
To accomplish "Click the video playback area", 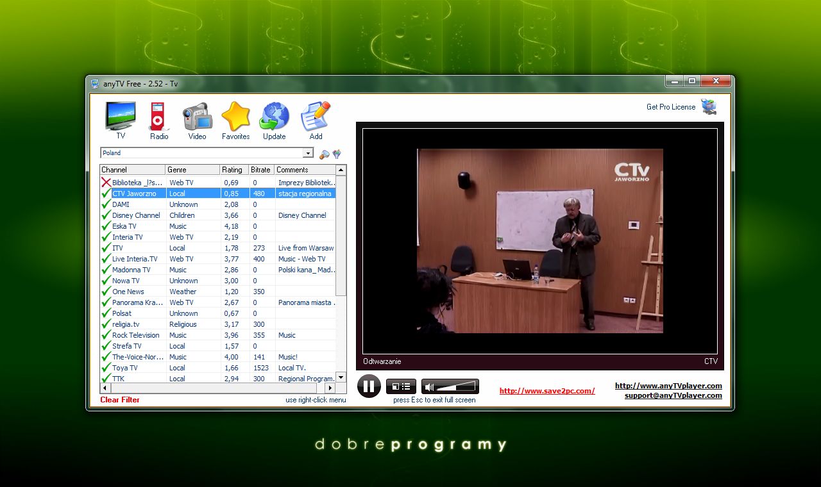I will click(x=540, y=241).
